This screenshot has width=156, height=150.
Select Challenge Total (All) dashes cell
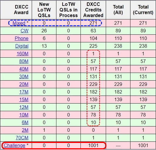118,146
